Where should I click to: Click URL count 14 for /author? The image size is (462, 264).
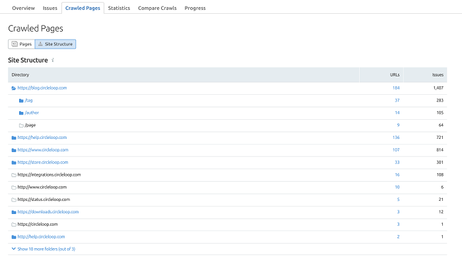coord(397,113)
